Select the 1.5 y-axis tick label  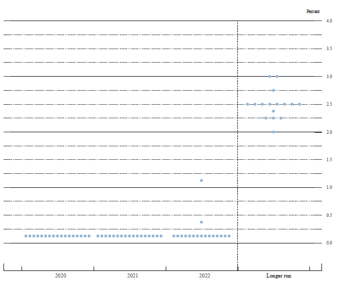click(329, 160)
